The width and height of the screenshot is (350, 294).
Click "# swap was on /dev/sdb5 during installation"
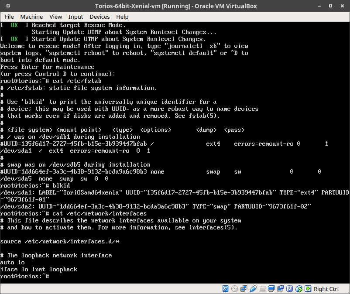click(x=75, y=164)
